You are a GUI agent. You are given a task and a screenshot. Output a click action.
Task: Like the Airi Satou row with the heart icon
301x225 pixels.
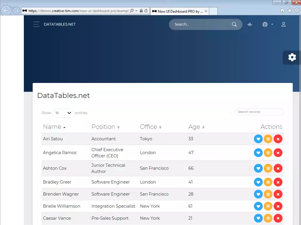point(258,139)
